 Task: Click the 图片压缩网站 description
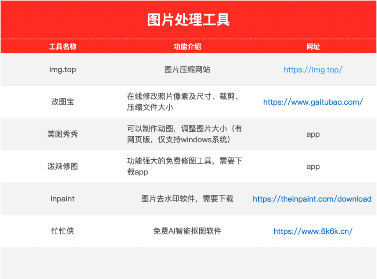(187, 70)
